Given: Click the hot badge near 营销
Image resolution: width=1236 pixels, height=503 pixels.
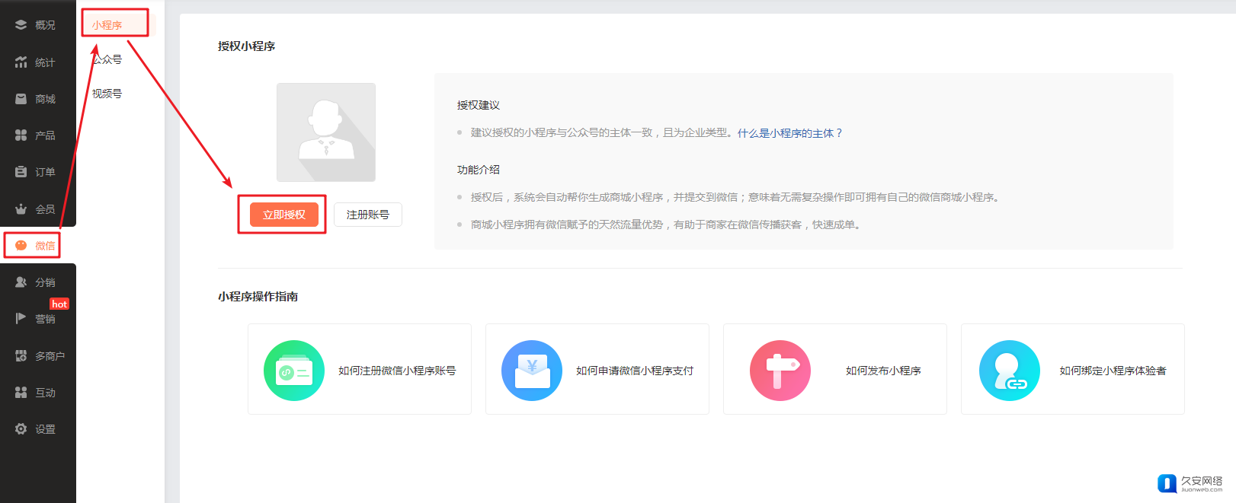Looking at the screenshot, I should (x=59, y=304).
